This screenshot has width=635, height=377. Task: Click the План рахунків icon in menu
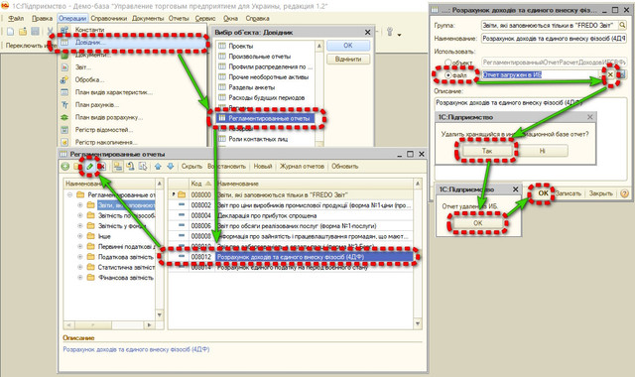pos(64,105)
